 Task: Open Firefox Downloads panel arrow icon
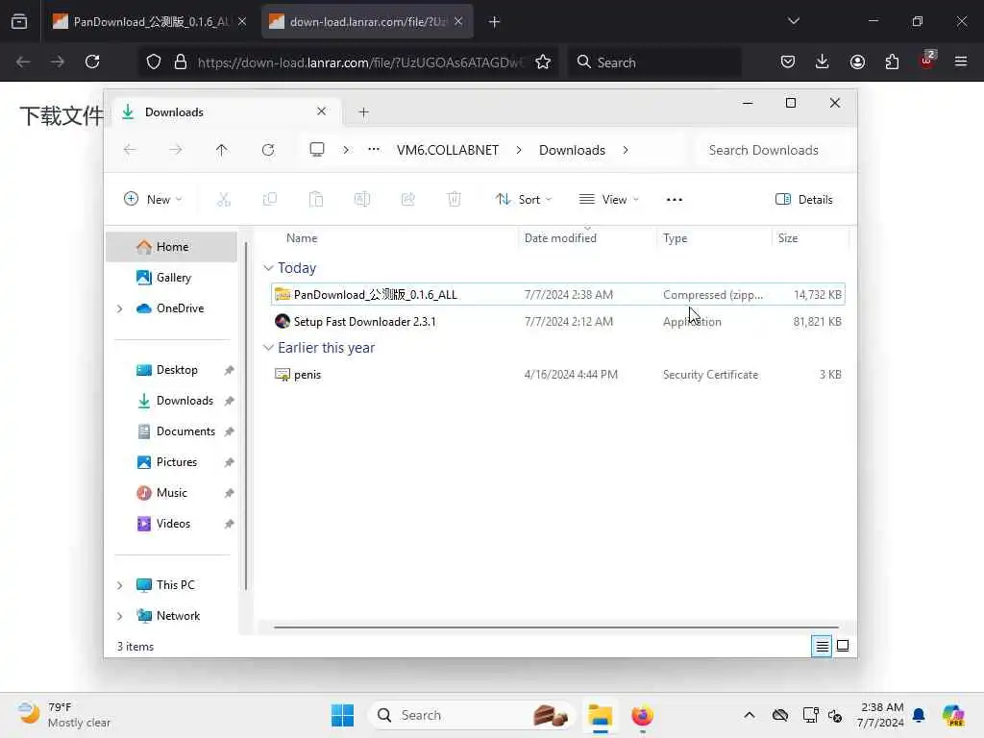click(823, 61)
